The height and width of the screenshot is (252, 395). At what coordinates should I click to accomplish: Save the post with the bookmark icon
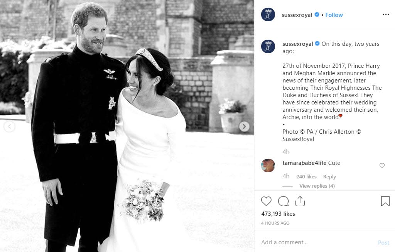pos(385,200)
